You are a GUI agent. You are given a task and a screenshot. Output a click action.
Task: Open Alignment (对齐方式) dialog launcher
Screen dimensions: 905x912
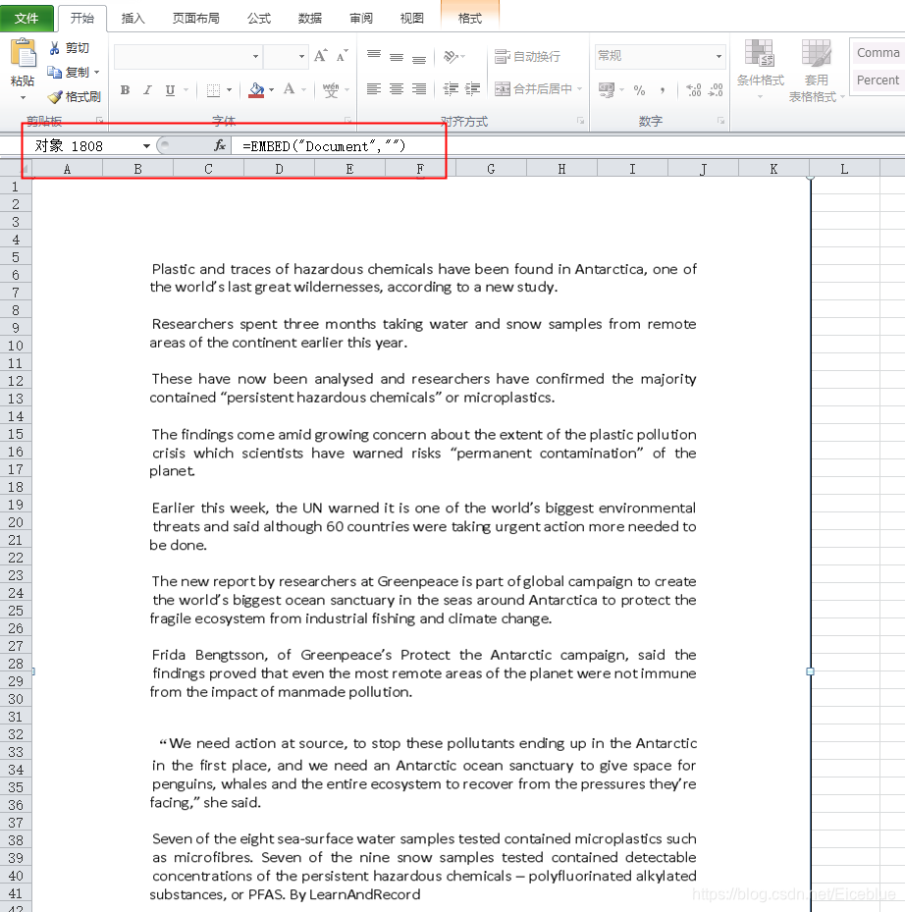pos(580,121)
